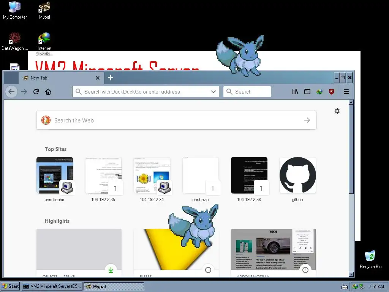Open the gray downloaded-file highlight card

pyautogui.click(x=79, y=252)
